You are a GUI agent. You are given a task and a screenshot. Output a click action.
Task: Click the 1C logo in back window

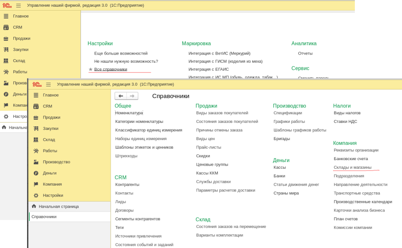(x=7, y=5)
